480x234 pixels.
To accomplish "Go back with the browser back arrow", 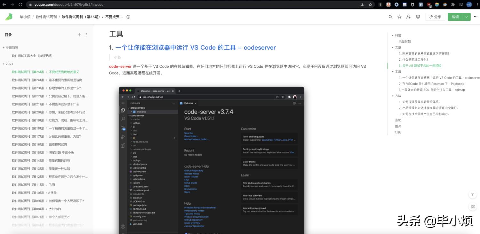I will (4, 4).
